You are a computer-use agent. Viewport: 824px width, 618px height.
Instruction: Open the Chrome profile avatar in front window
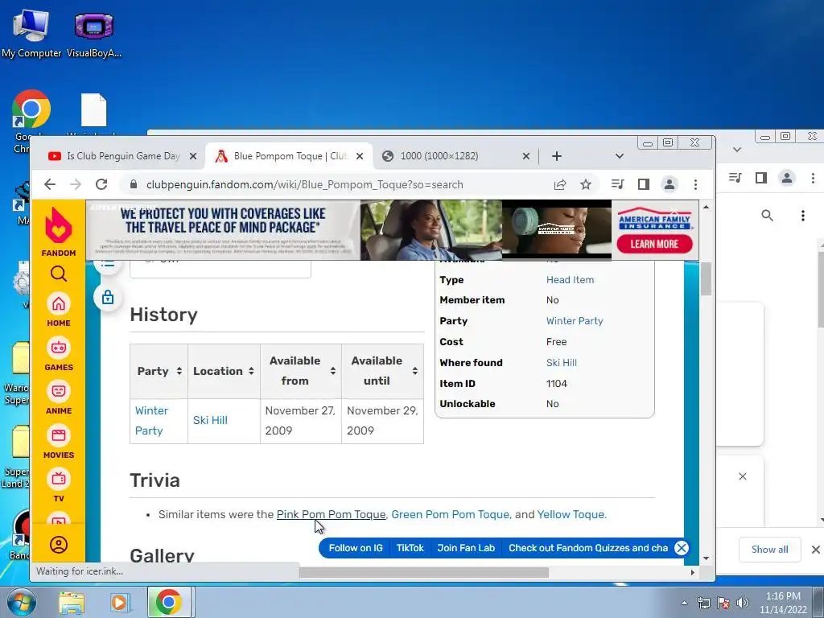[669, 184]
